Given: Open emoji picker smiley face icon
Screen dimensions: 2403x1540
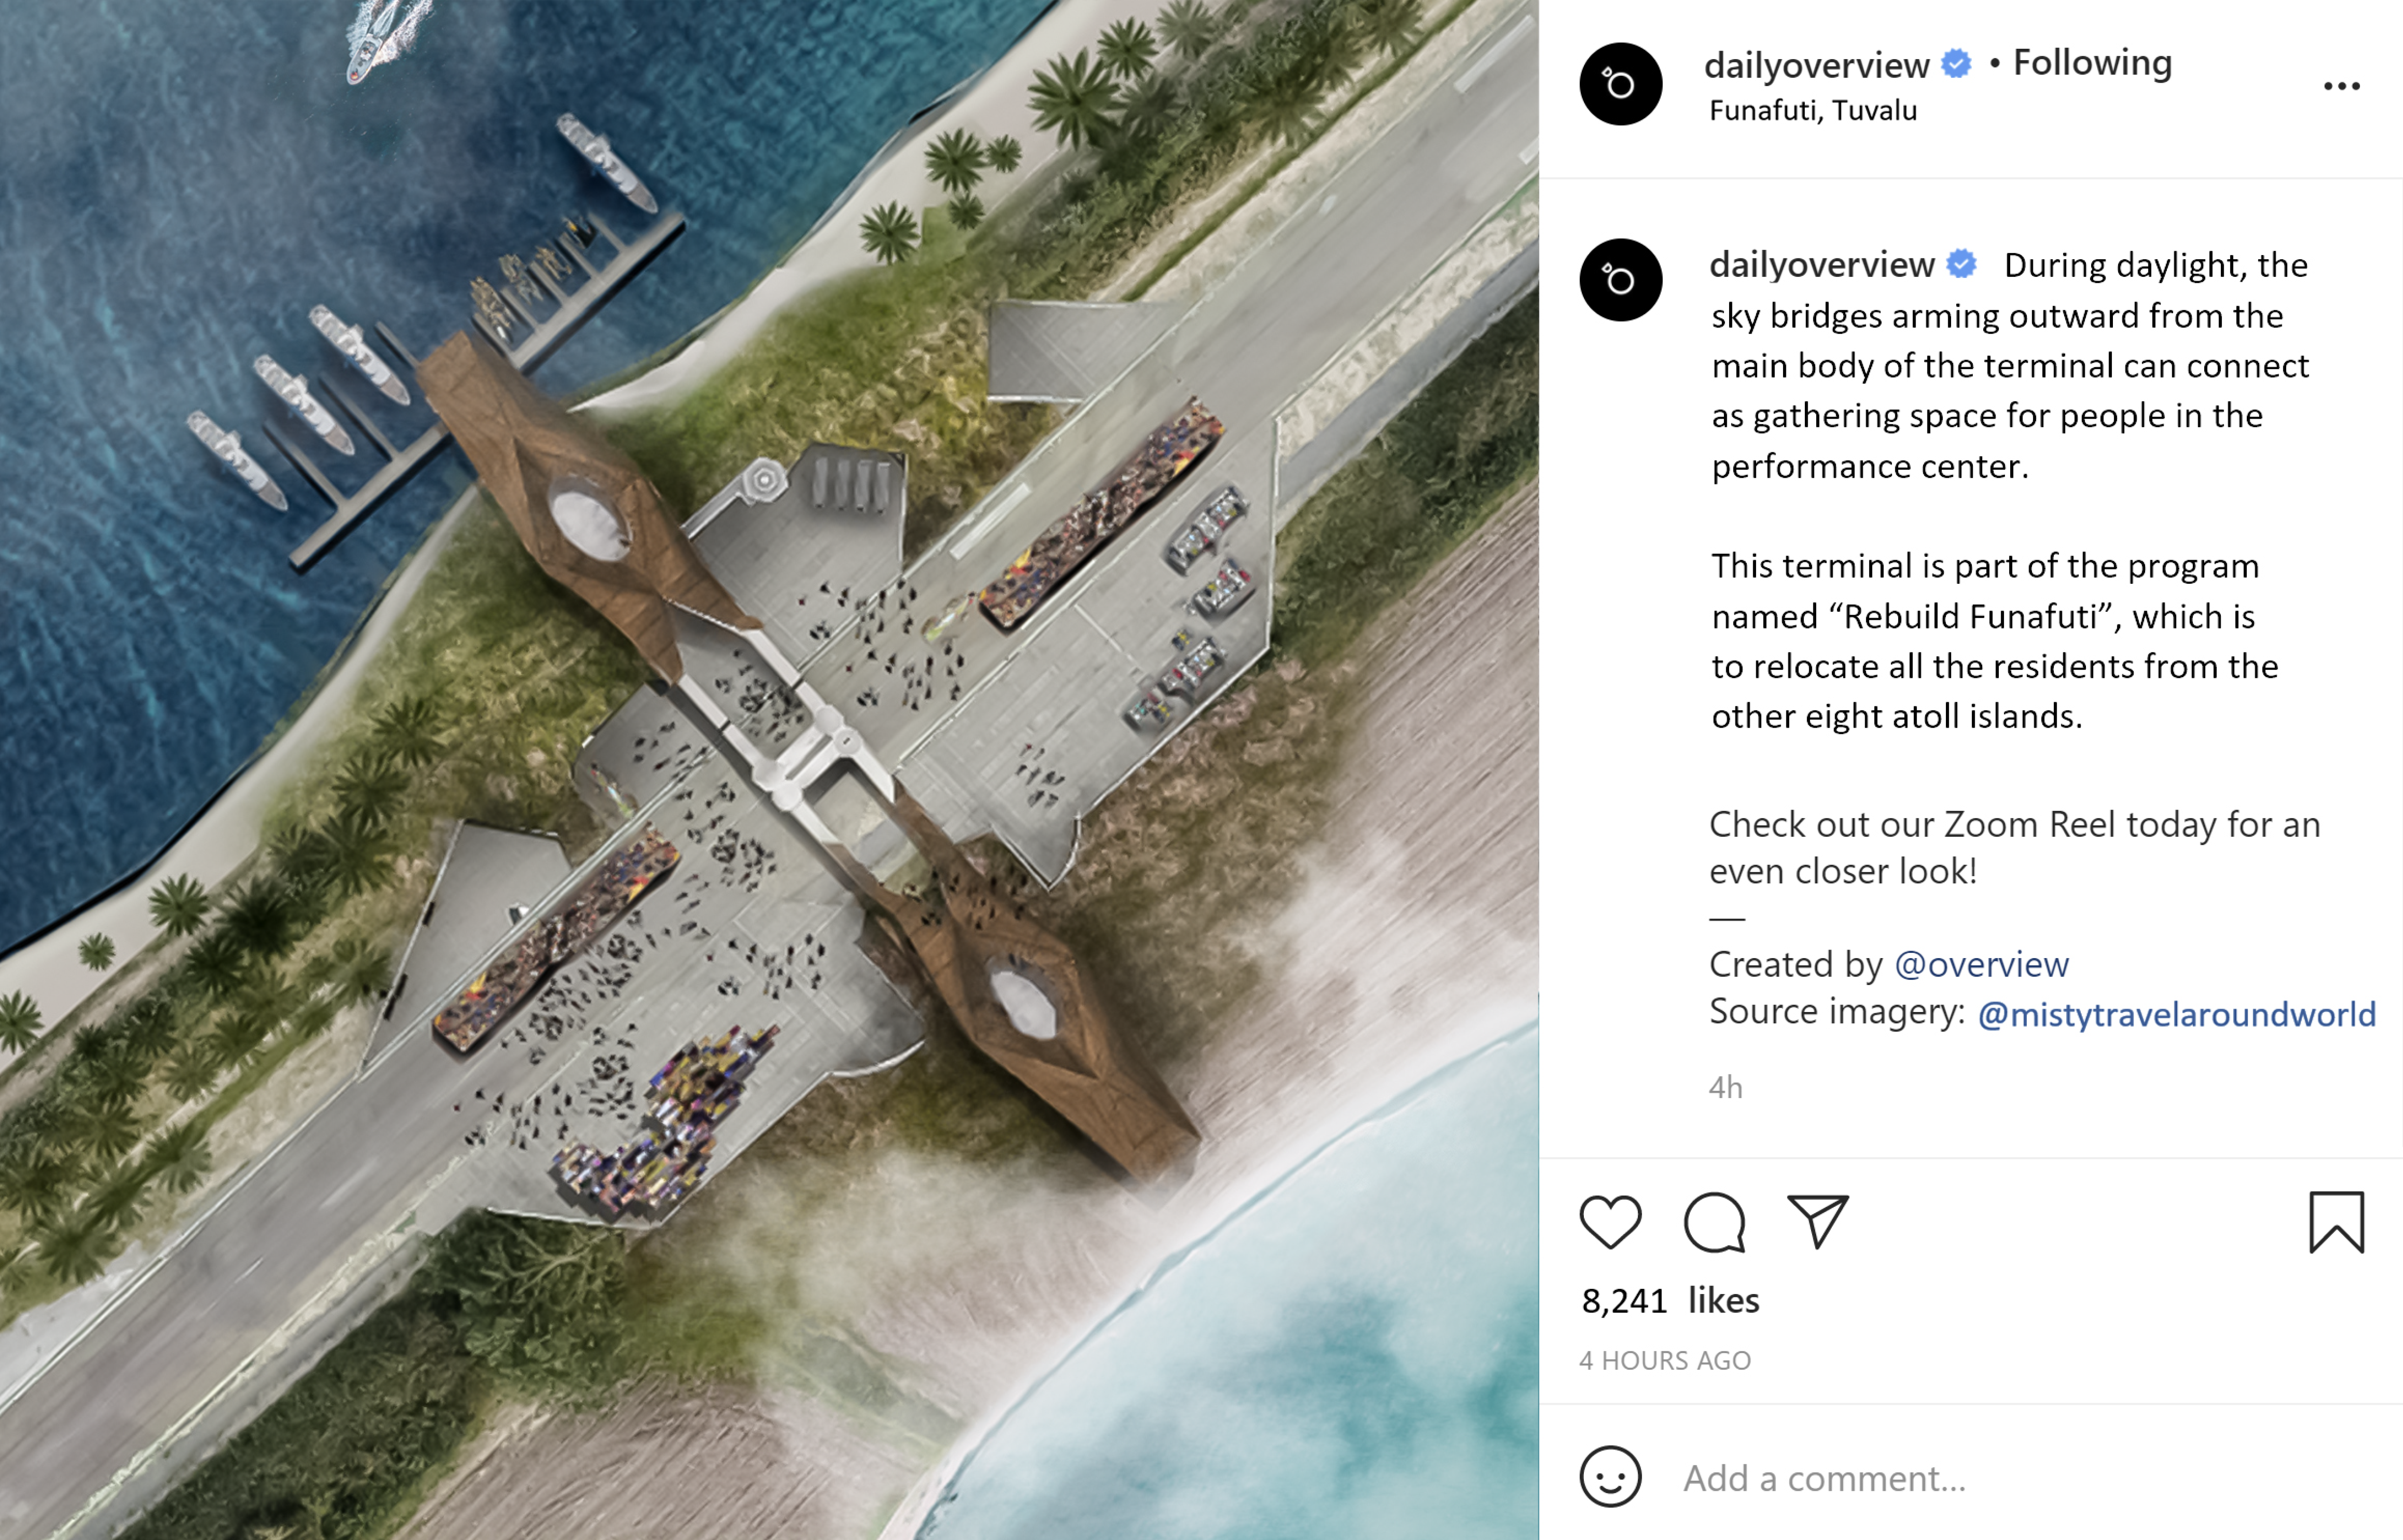Looking at the screenshot, I should click(x=1610, y=1476).
